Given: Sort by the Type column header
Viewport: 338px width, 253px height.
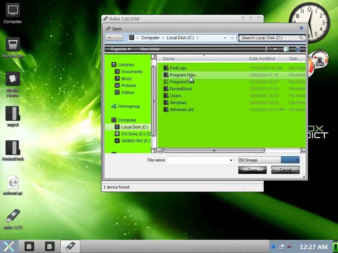Looking at the screenshot, I should point(293,58).
